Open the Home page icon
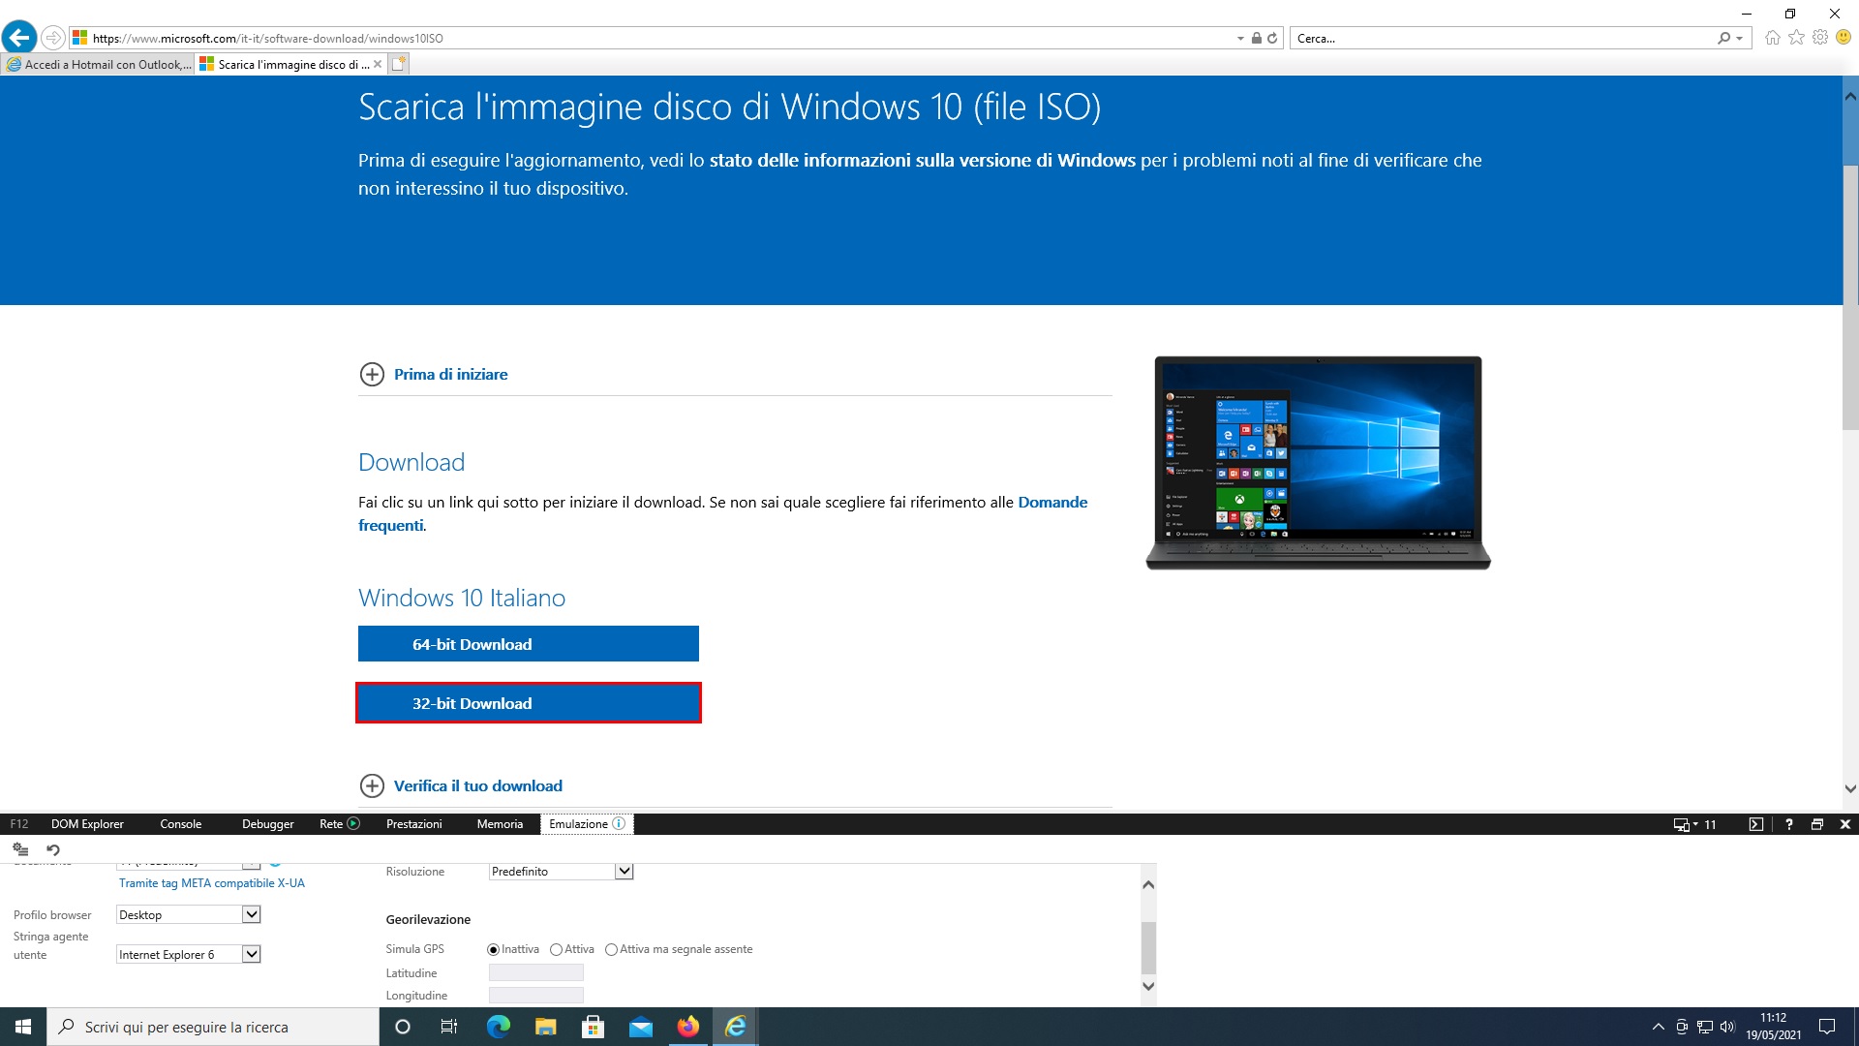The image size is (1859, 1046). coord(1772,38)
